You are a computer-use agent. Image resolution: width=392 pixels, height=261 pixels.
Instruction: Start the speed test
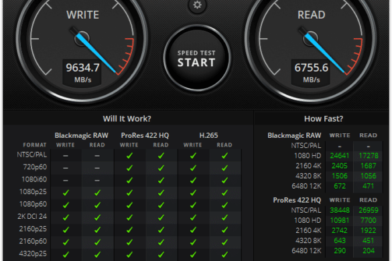coord(197,58)
